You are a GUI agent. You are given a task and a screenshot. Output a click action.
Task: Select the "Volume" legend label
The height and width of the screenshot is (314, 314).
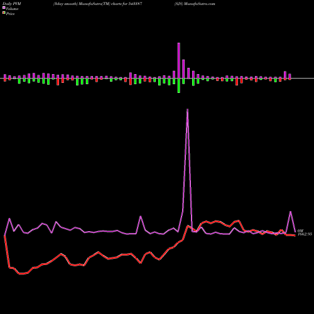pyautogui.click(x=12, y=9)
